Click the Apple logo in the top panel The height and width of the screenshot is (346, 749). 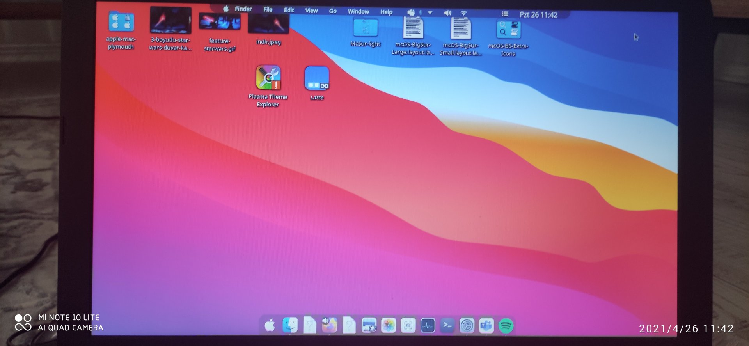(226, 9)
